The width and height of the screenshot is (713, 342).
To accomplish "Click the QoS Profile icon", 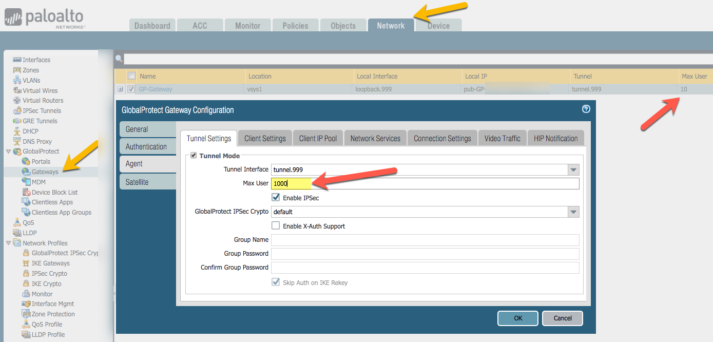I will (27, 325).
